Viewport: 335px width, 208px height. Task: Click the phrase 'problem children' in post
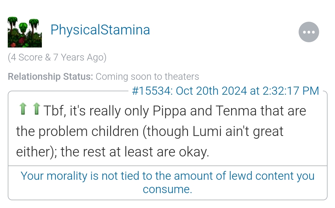tap(88, 132)
